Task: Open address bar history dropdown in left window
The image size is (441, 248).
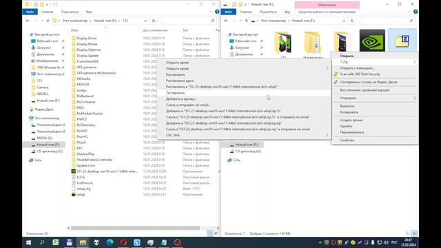Action: 145,21
